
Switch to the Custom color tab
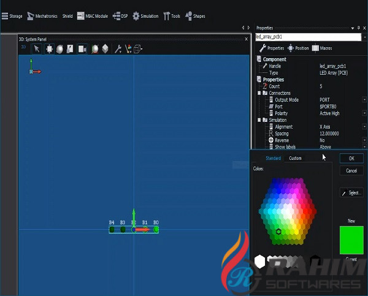click(295, 158)
